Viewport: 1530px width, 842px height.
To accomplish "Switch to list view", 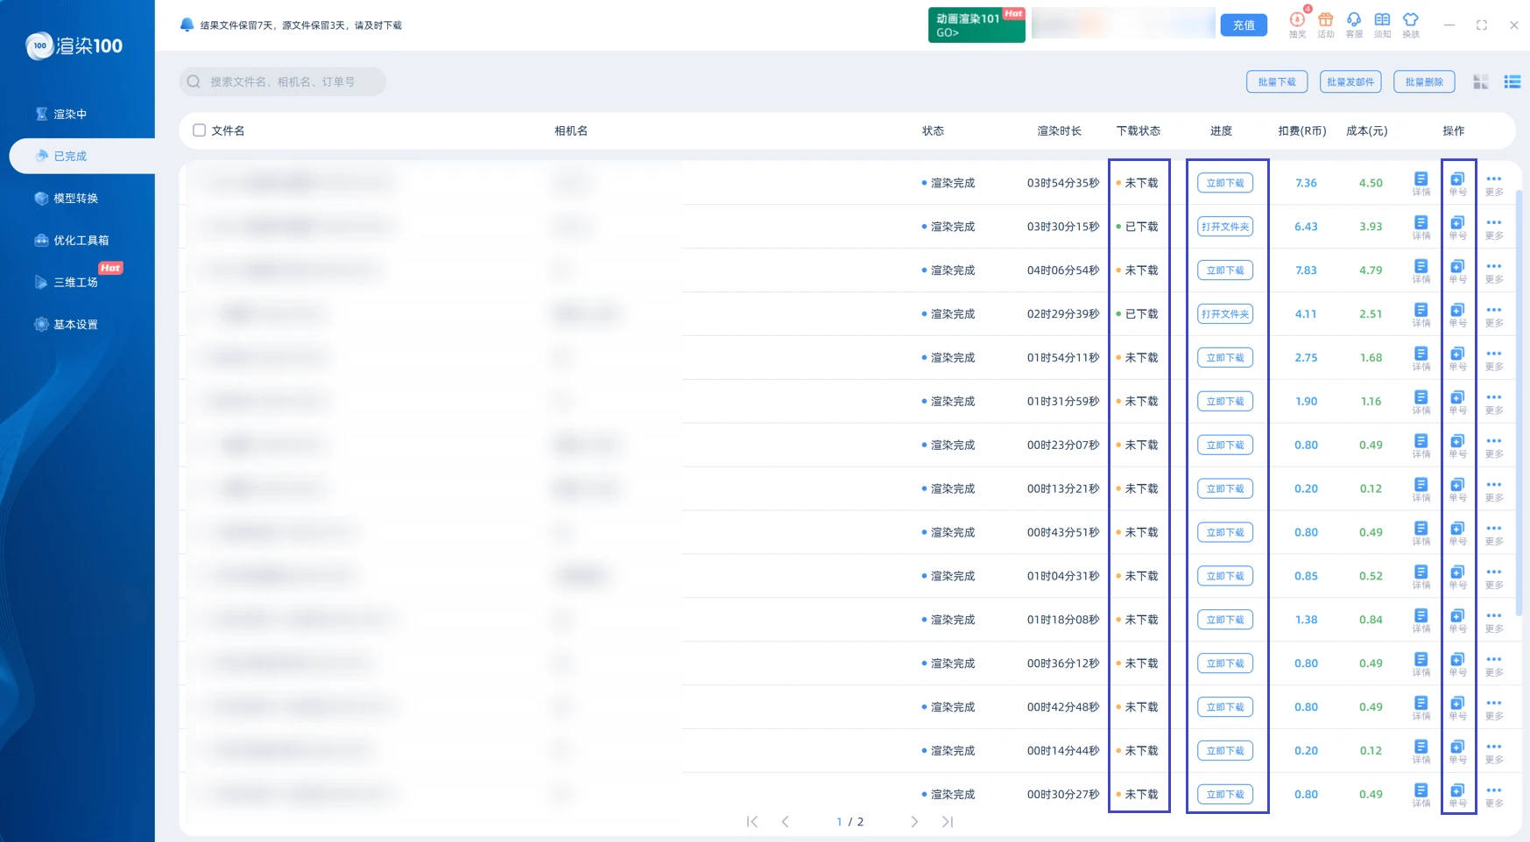I will (x=1512, y=81).
